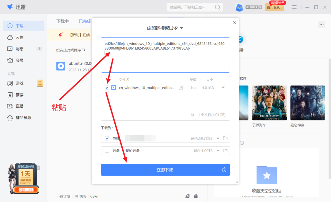Click the search magnifier icon
The width and height of the screenshot is (331, 202).
[217, 7]
